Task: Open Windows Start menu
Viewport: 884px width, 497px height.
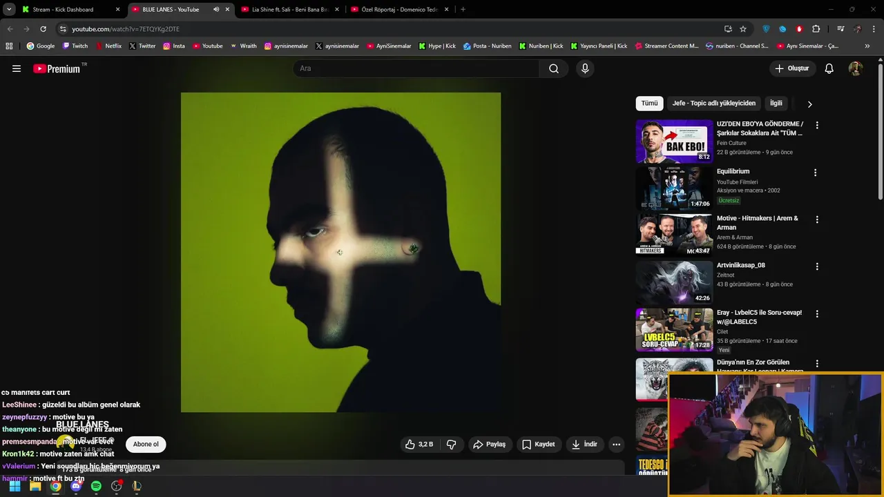Action: coord(15,486)
